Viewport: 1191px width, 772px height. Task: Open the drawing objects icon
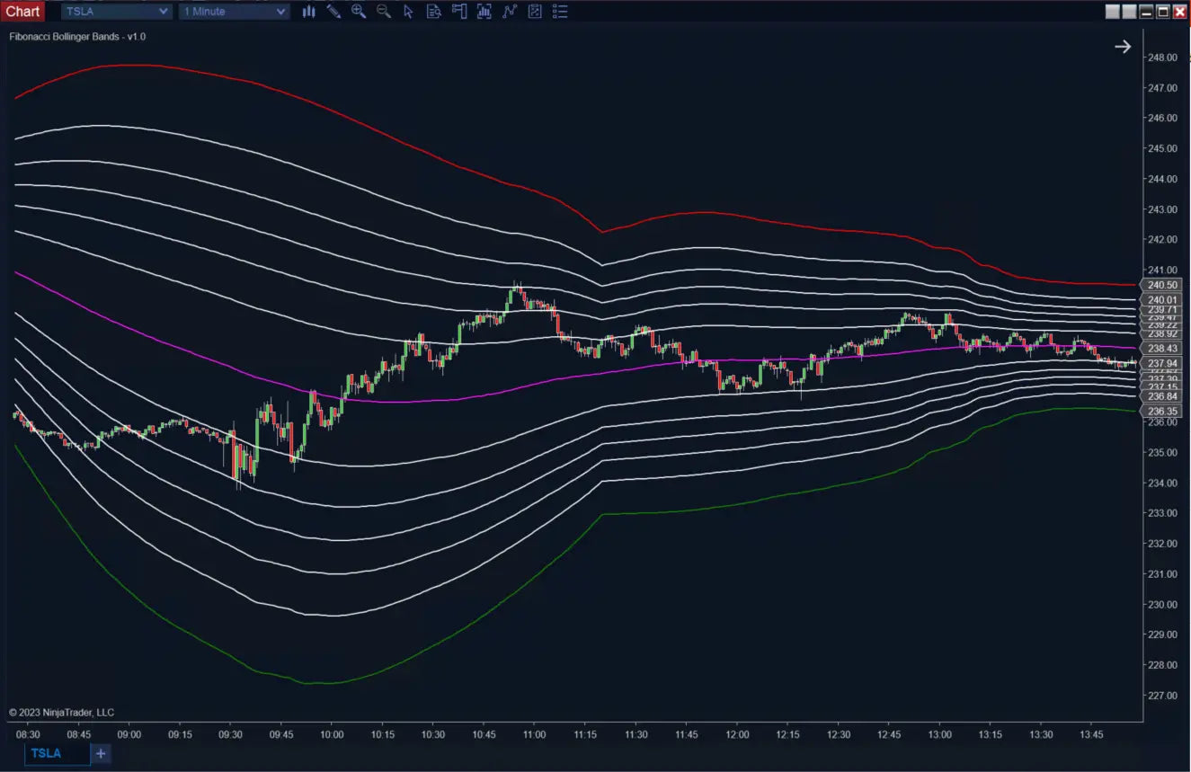pyautogui.click(x=535, y=12)
